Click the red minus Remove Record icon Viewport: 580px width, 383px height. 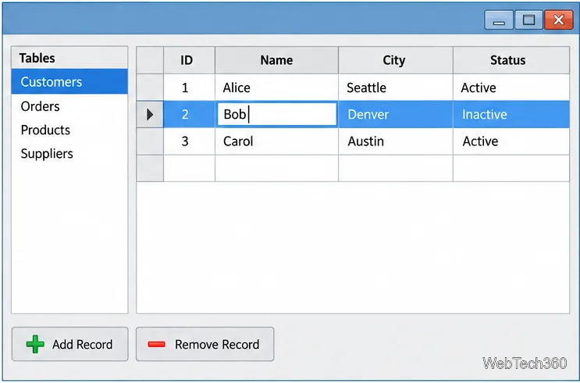(156, 345)
